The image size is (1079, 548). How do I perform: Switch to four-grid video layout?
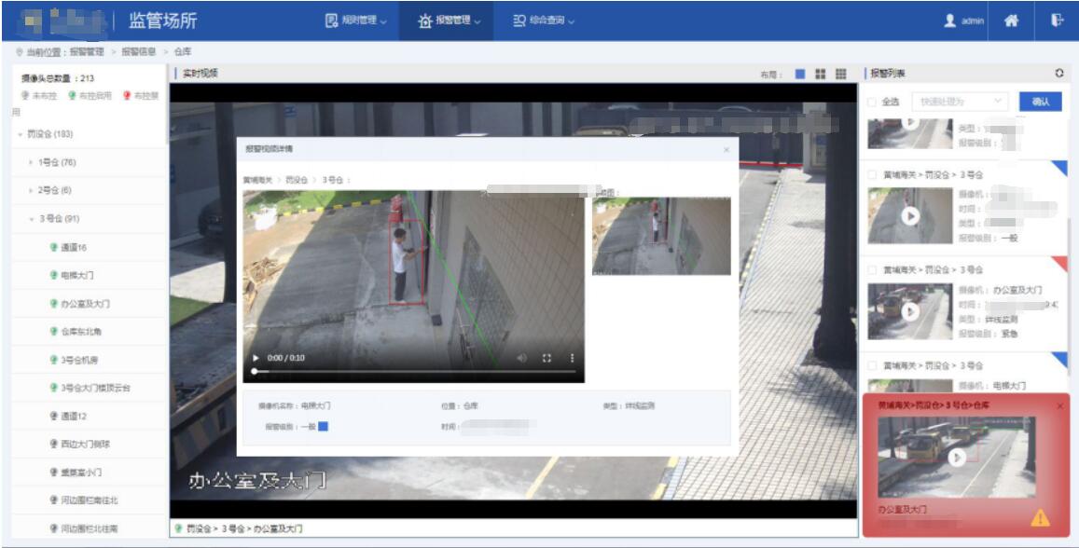pyautogui.click(x=821, y=74)
